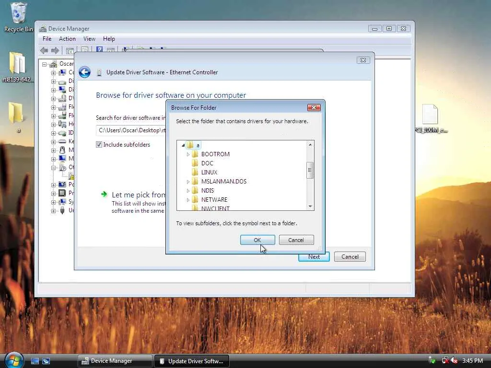Screen dimensions: 491x368
Task: Click folder tree scrollbar up arrow
Action: click(310, 145)
